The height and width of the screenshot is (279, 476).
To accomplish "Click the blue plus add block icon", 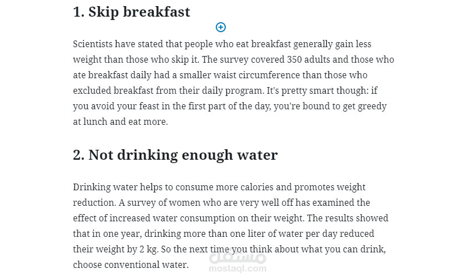I will coord(221,27).
